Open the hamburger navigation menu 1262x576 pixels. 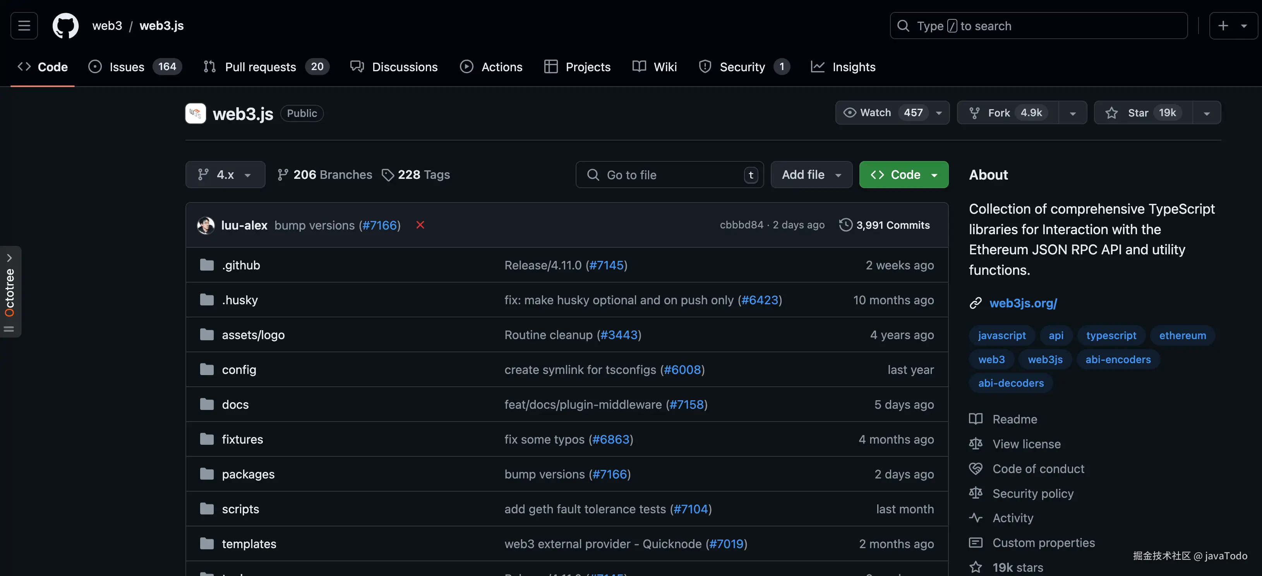(x=24, y=26)
